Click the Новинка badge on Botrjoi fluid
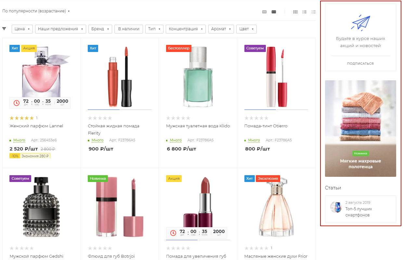 (98, 178)
